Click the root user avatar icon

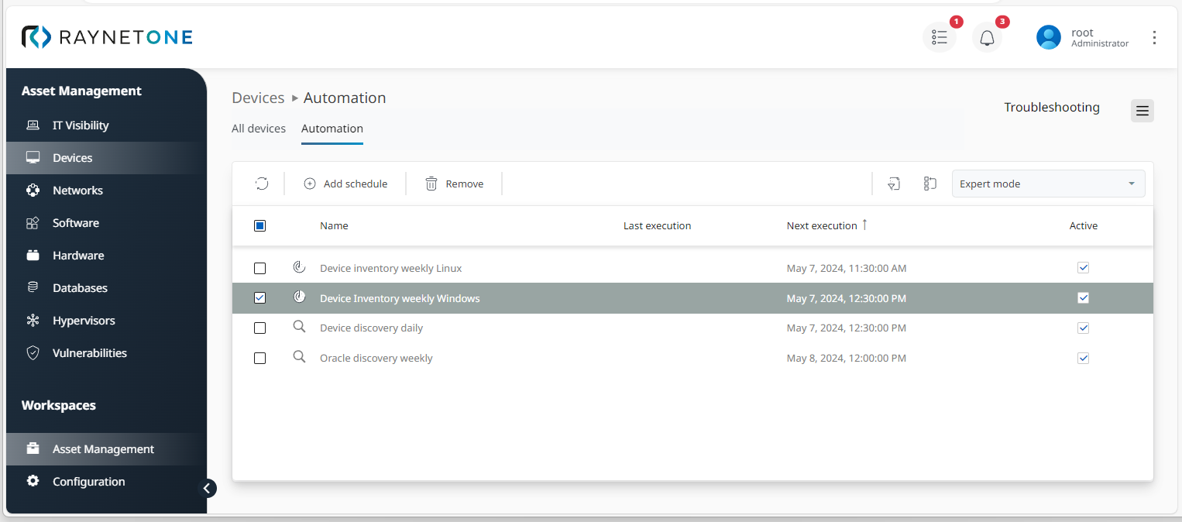click(x=1048, y=38)
